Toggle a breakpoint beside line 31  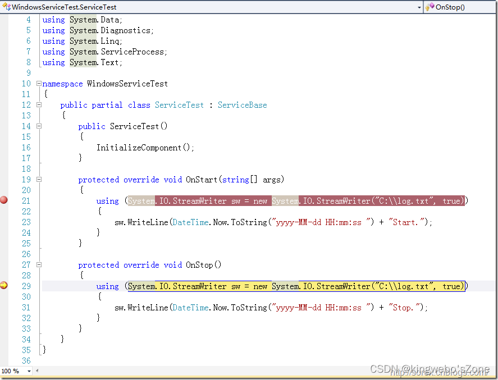[x=3, y=307]
